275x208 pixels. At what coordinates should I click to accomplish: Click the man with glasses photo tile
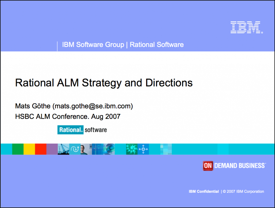(86, 149)
